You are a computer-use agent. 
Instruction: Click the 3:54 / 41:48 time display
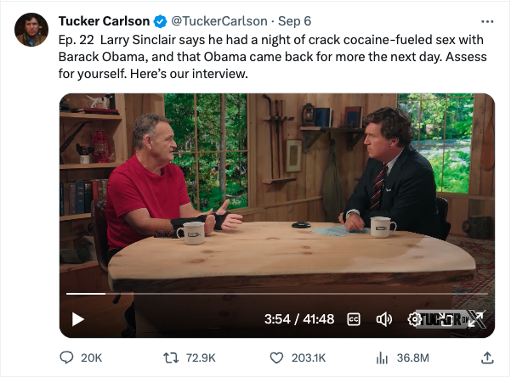pyautogui.click(x=299, y=319)
